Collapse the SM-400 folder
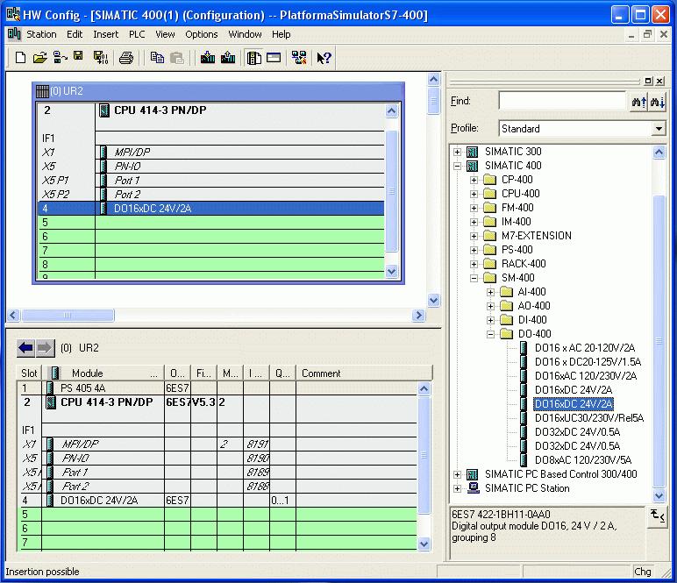This screenshot has height=583, width=677. [474, 278]
